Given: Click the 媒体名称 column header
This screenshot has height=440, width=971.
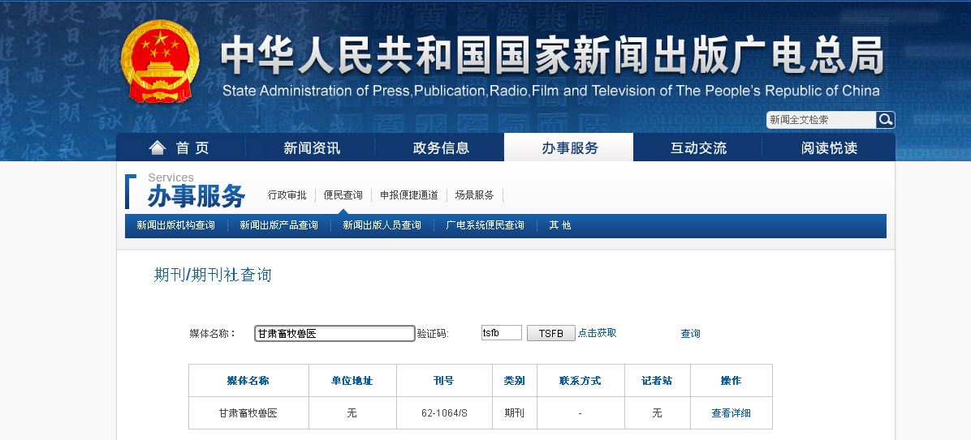Looking at the screenshot, I should pos(248,381).
